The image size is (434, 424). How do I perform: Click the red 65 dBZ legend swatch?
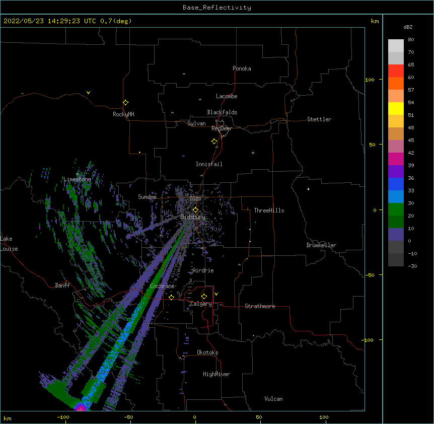pyautogui.click(x=396, y=71)
